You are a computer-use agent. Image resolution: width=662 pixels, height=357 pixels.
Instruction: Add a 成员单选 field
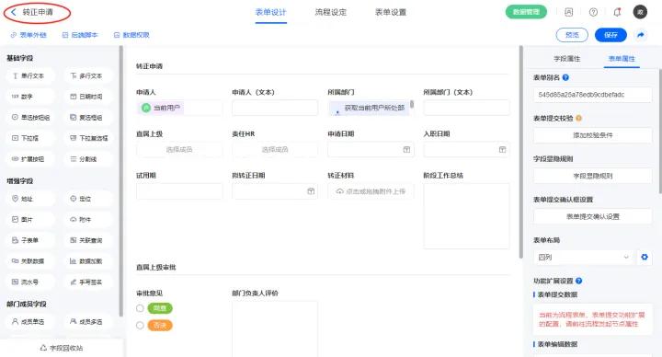pos(30,321)
